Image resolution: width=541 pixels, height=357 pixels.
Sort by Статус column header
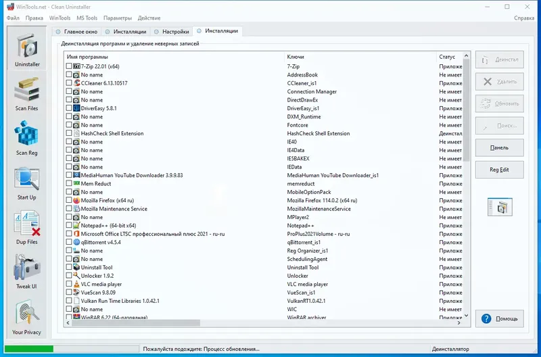pos(450,57)
